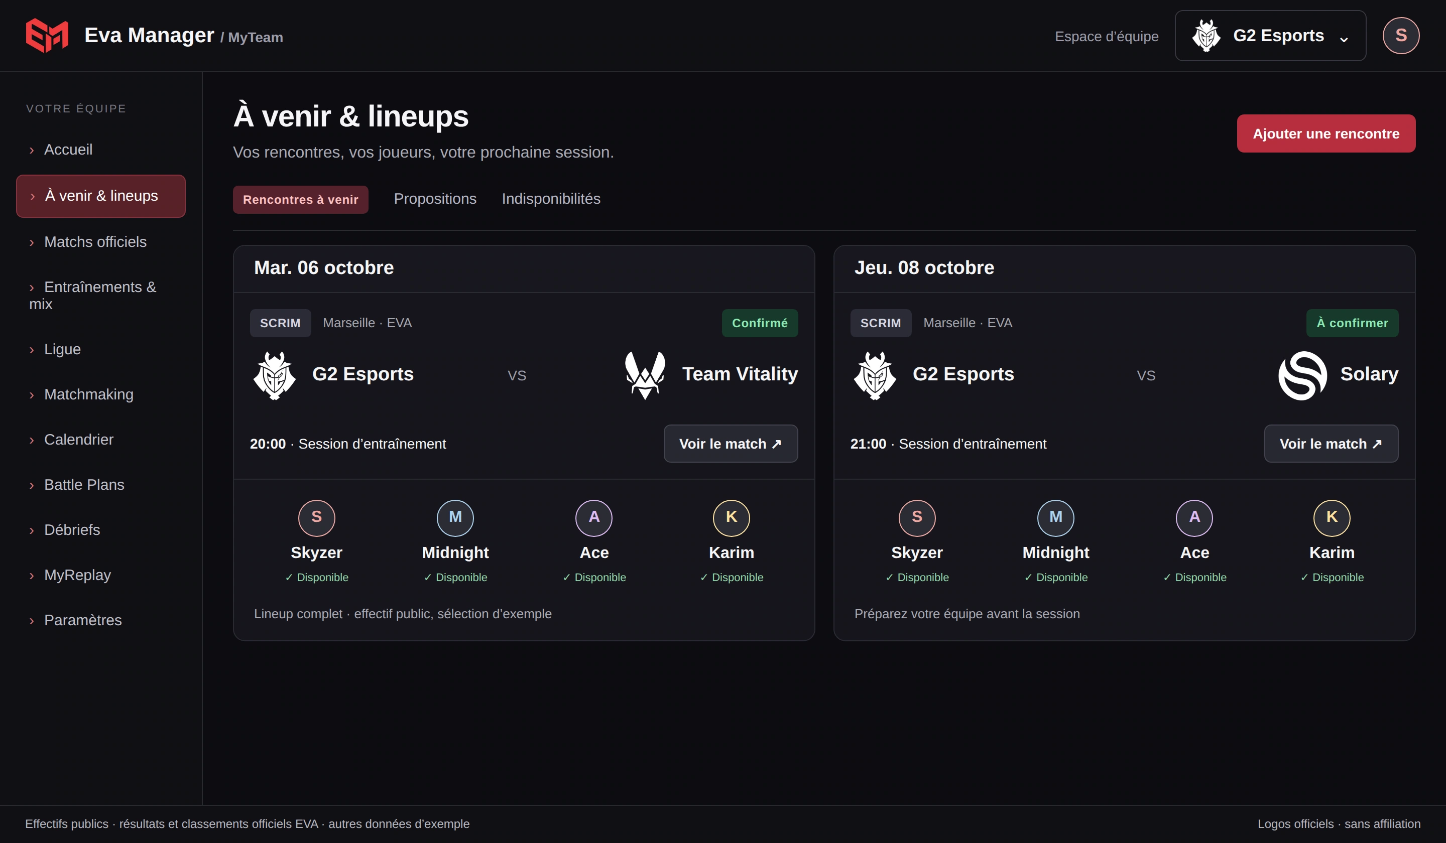Image resolution: width=1446 pixels, height=843 pixels.
Task: Open the G2 Esports team selector dropdown
Action: pyautogui.click(x=1270, y=36)
